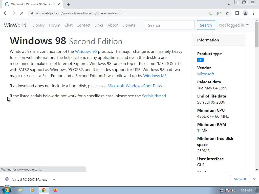The image size is (259, 194).
Task: Bookmark this page with the star
Action: tap(227, 13)
